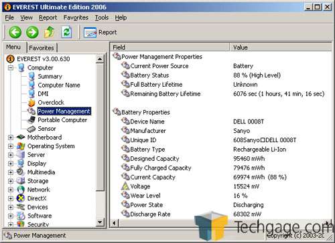Click the Portable Computer laptop icon

pos(31,120)
